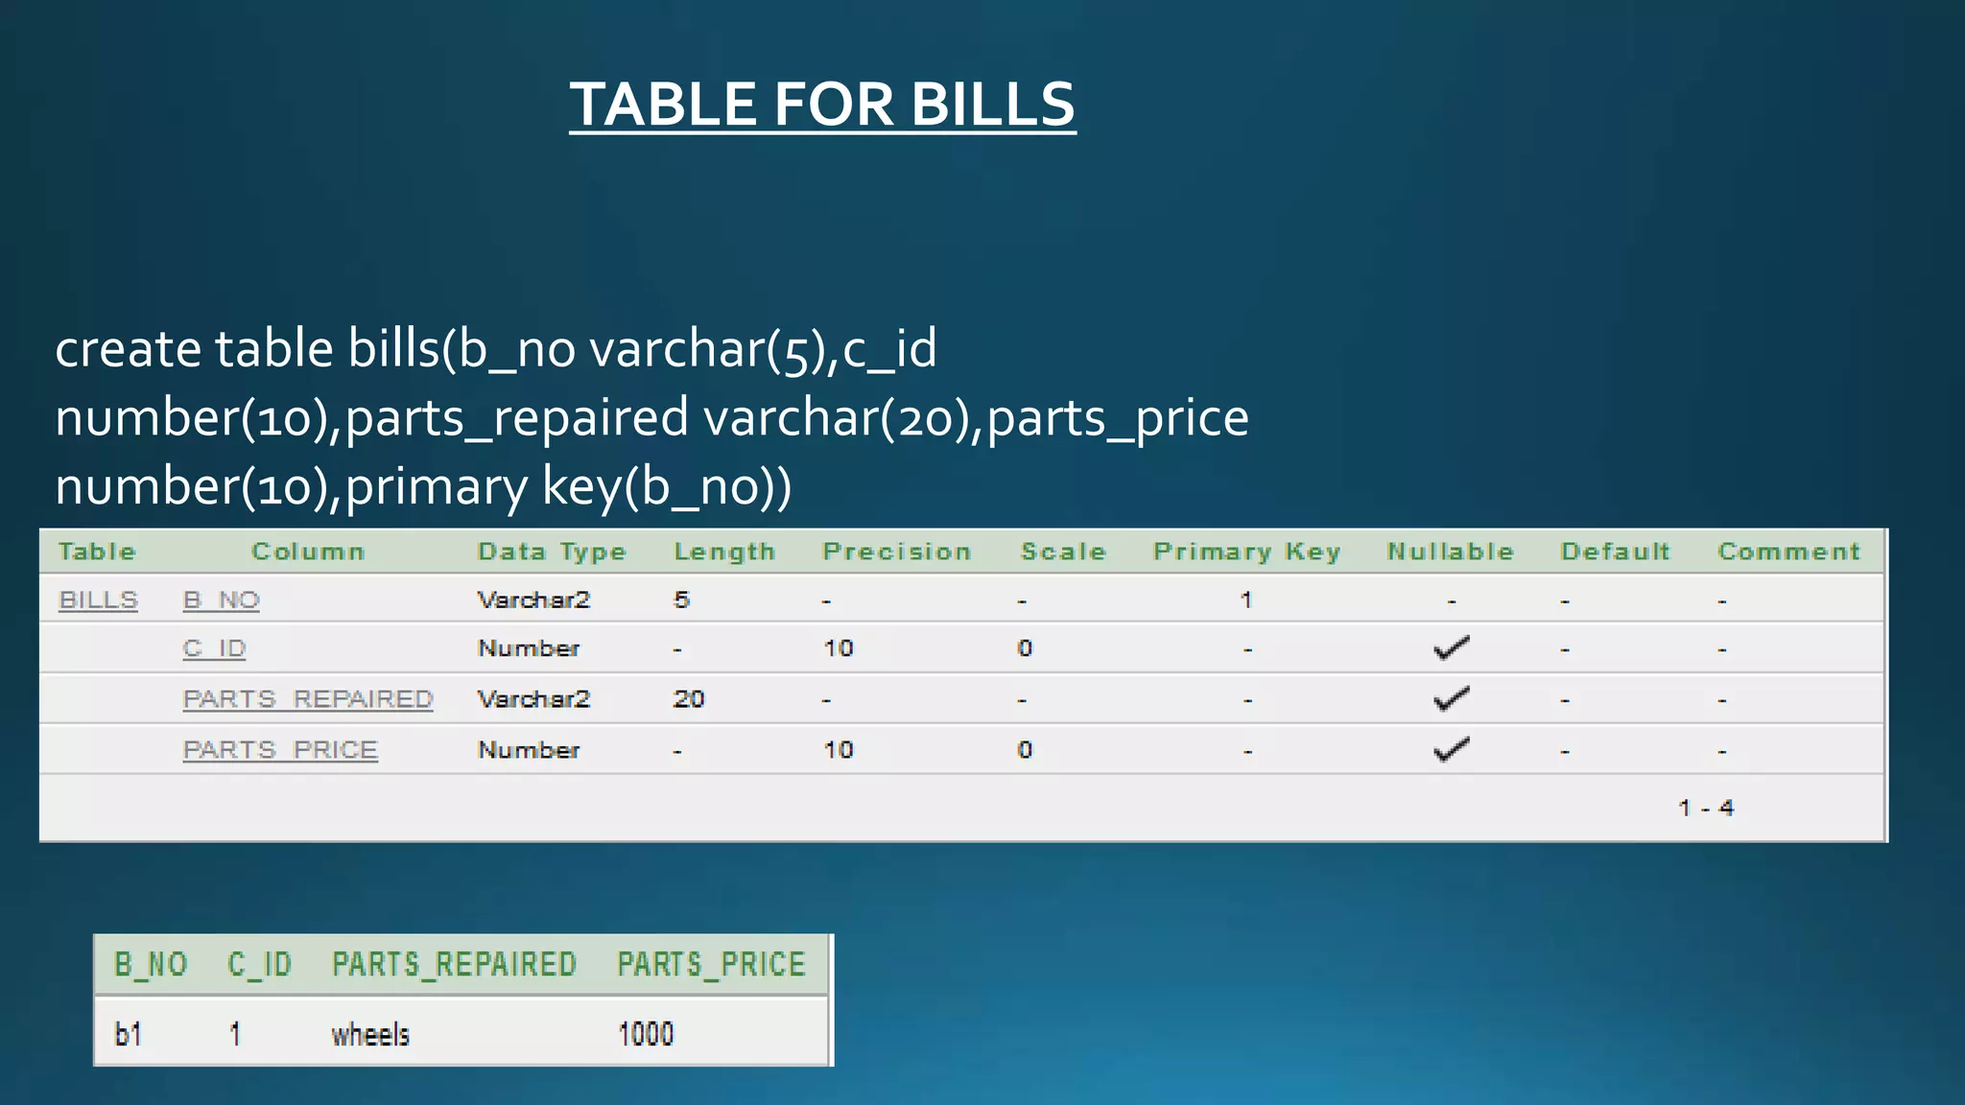Click precision 10 in C_ID row

pyautogui.click(x=839, y=649)
